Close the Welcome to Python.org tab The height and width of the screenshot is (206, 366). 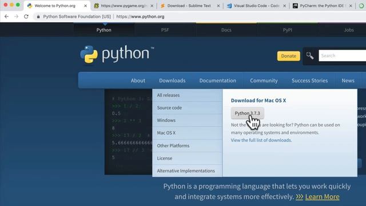[x=85, y=6]
